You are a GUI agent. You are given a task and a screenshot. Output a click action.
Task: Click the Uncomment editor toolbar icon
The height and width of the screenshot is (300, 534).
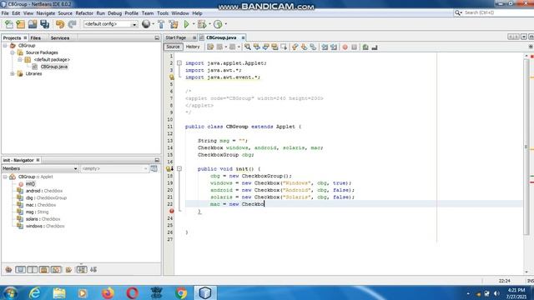pos(375,47)
